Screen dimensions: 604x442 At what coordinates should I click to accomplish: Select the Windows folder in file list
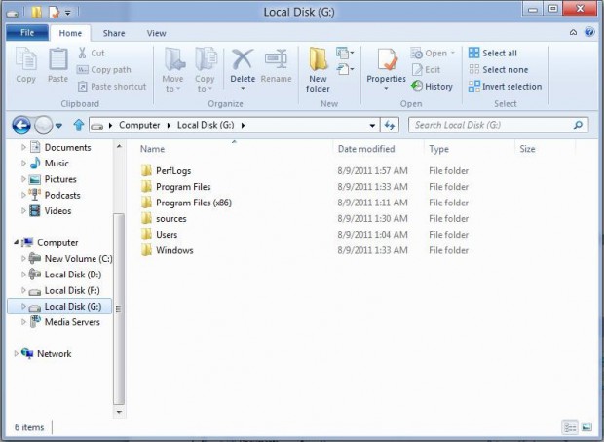(x=173, y=250)
